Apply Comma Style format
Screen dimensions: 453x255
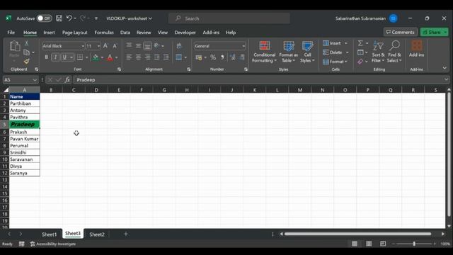[222, 57]
